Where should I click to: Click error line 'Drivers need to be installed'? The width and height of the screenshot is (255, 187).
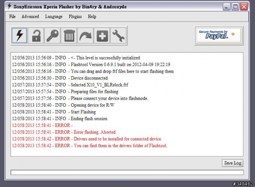[87, 139]
